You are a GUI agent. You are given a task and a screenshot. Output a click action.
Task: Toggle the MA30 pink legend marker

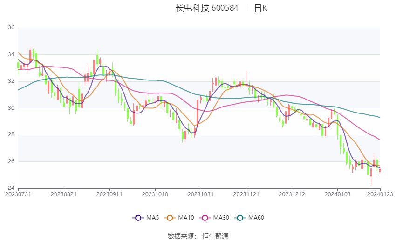(205, 218)
